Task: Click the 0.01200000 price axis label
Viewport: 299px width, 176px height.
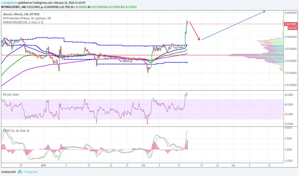Action: coord(291,85)
